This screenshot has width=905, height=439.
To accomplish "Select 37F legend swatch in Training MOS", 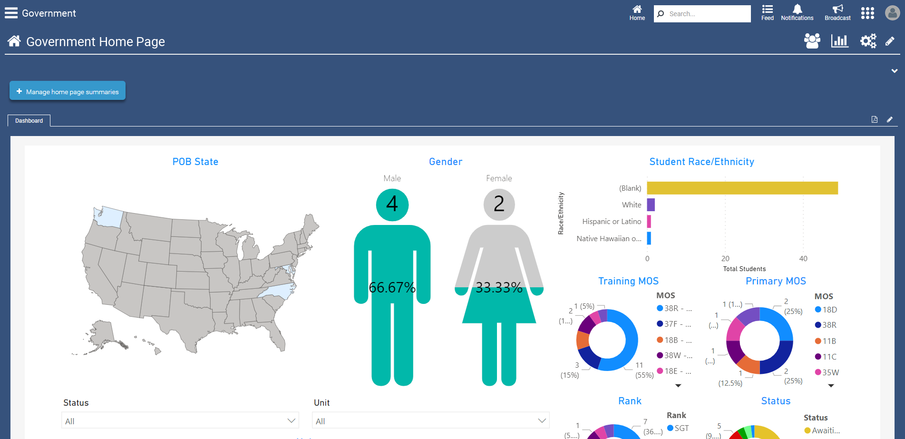I will click(660, 324).
